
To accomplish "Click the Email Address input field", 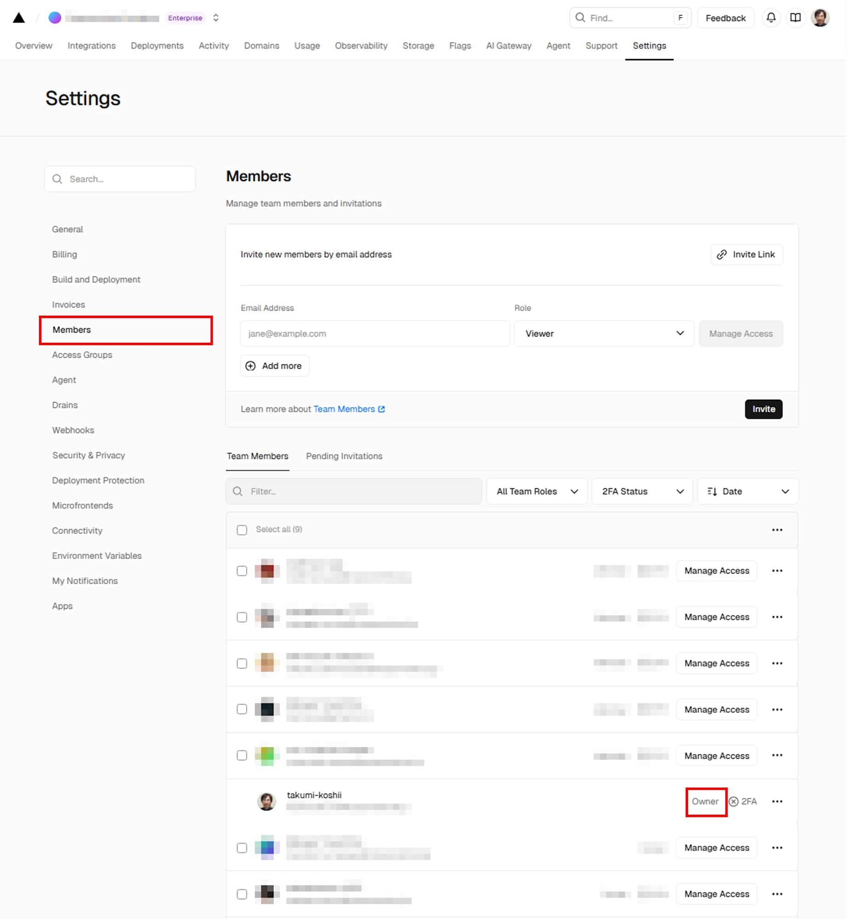I will 375,334.
